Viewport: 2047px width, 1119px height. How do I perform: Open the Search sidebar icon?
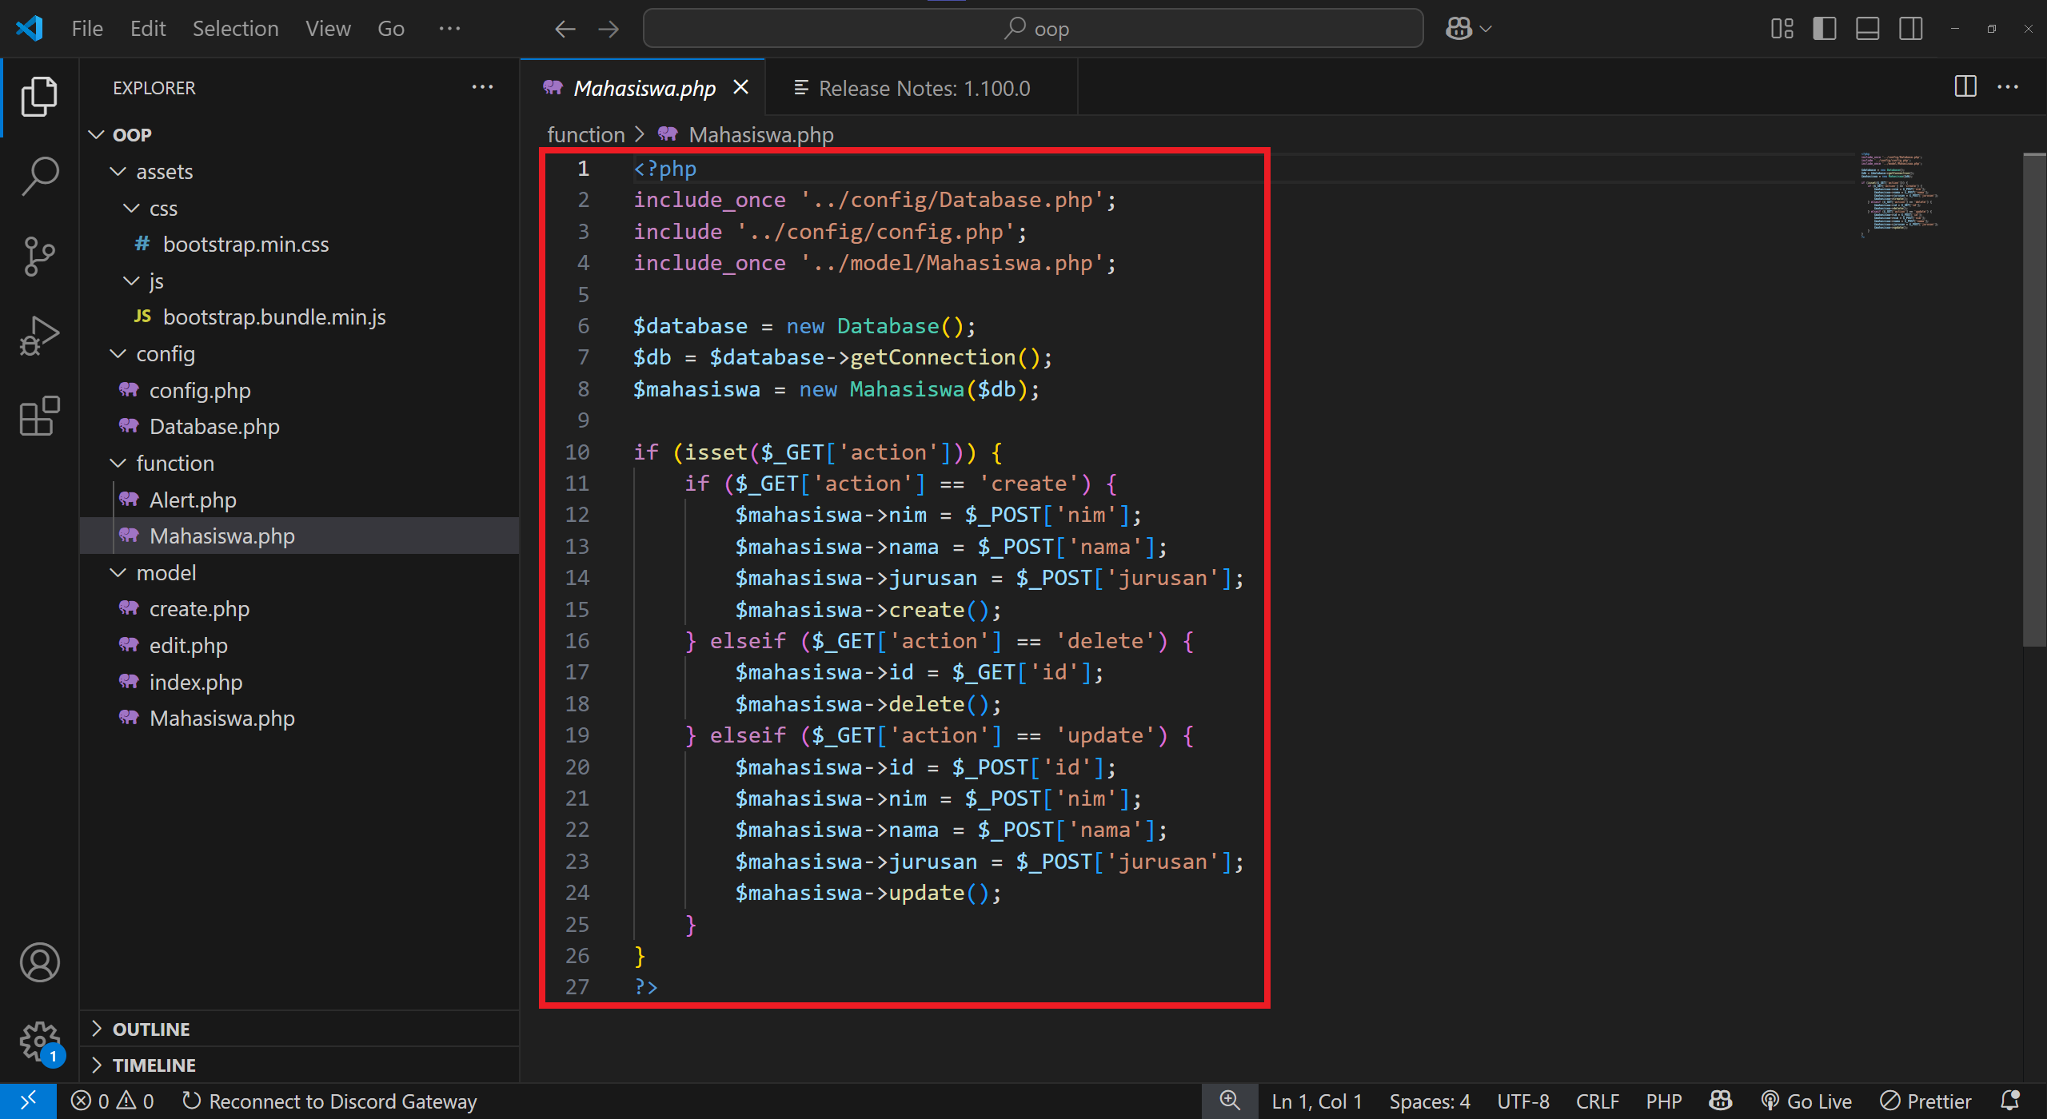tap(38, 176)
